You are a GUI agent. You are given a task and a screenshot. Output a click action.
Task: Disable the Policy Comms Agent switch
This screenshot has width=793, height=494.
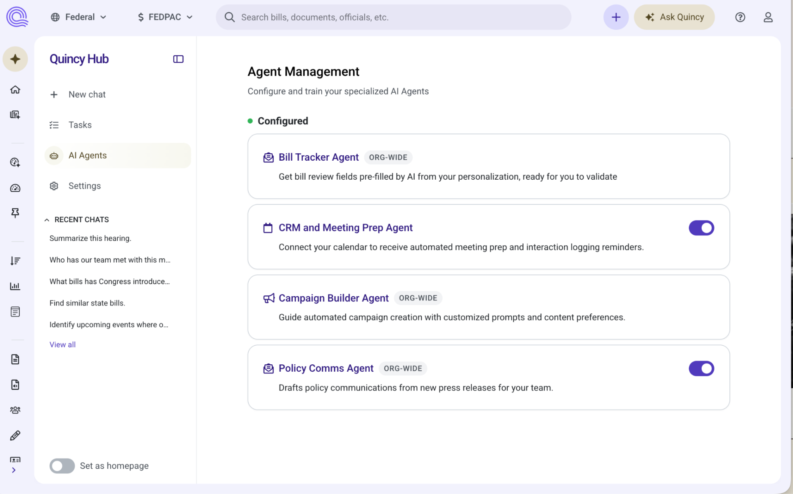701,368
